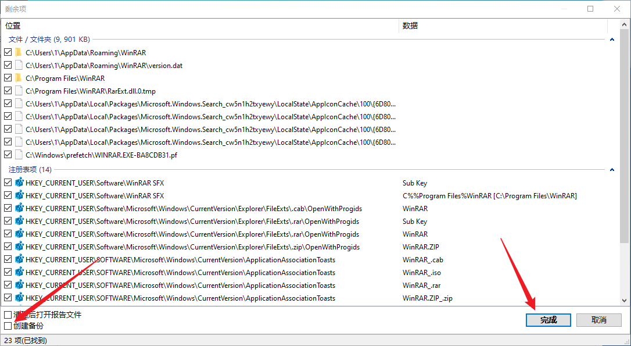This screenshot has height=346, width=631.
Task: Click the 'WinRAR_.rar' data cell
Action: tap(421, 286)
